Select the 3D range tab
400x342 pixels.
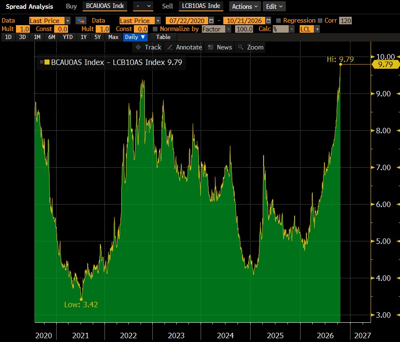[22, 37]
